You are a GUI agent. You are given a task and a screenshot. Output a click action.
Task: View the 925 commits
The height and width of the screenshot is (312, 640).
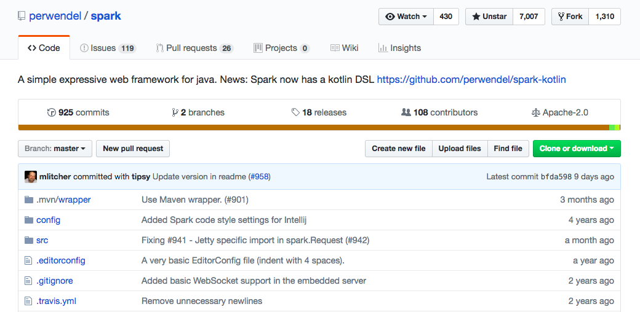pos(78,112)
